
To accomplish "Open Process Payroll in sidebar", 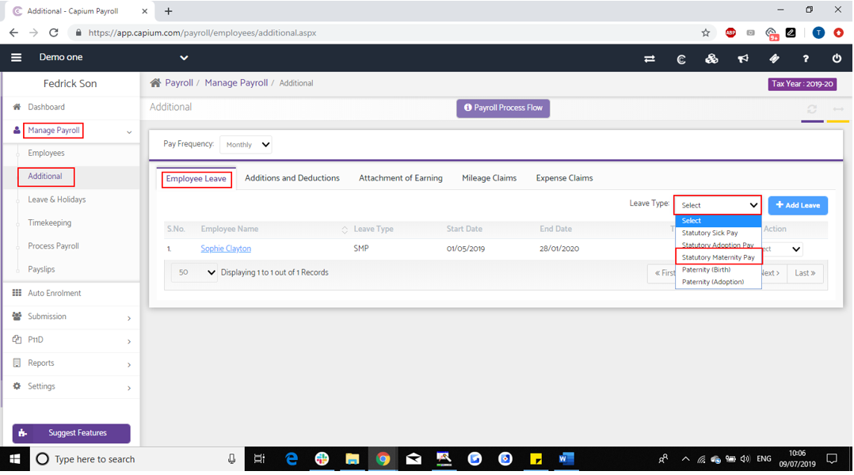I will 53,246.
